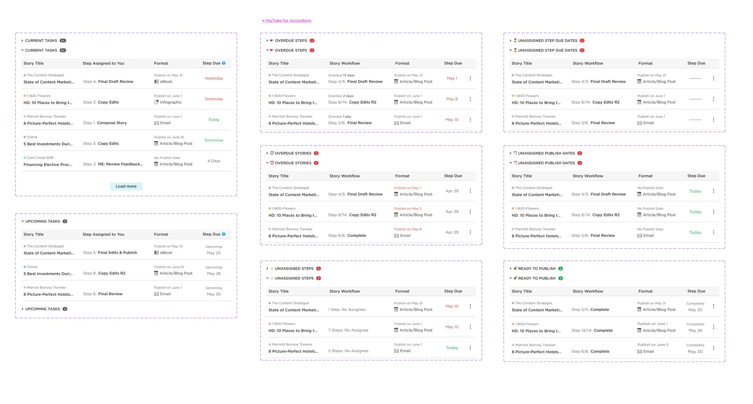Click empty step due date for Unassigned Step Due Dates Final Draft Review row
753x404 pixels.
(695, 78)
